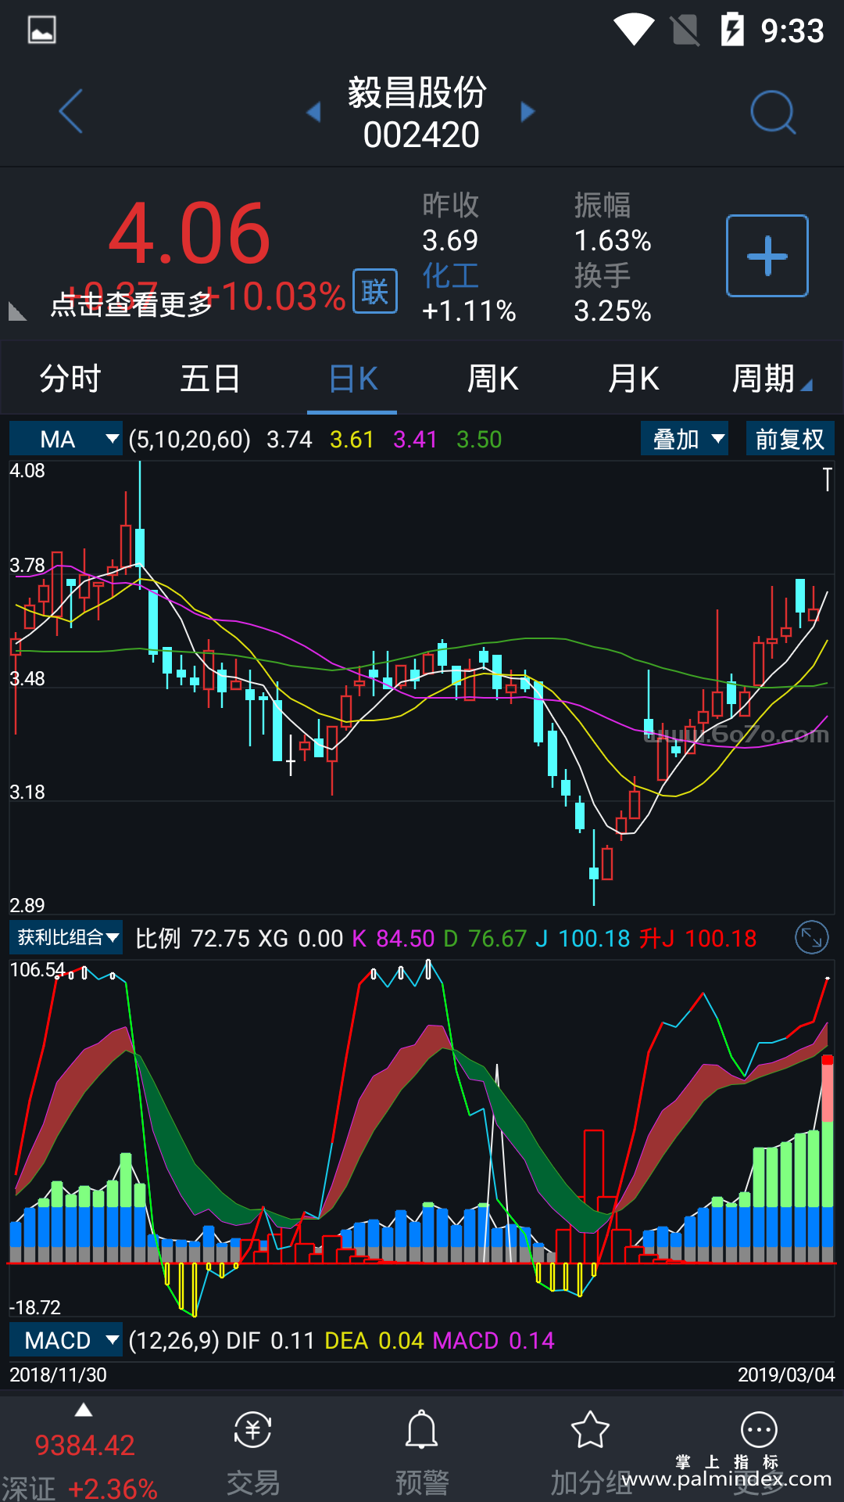
Task: Go back with the left chevron arrow
Action: (71, 111)
